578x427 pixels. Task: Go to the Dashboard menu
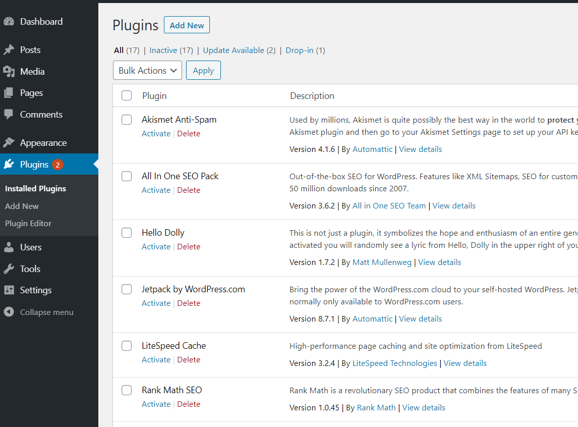tap(41, 22)
